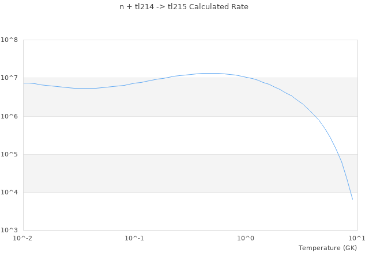Viewport: 369px width, 276px height.
Task: Click the lowest end point of the blue curve
Action: (x=352, y=200)
